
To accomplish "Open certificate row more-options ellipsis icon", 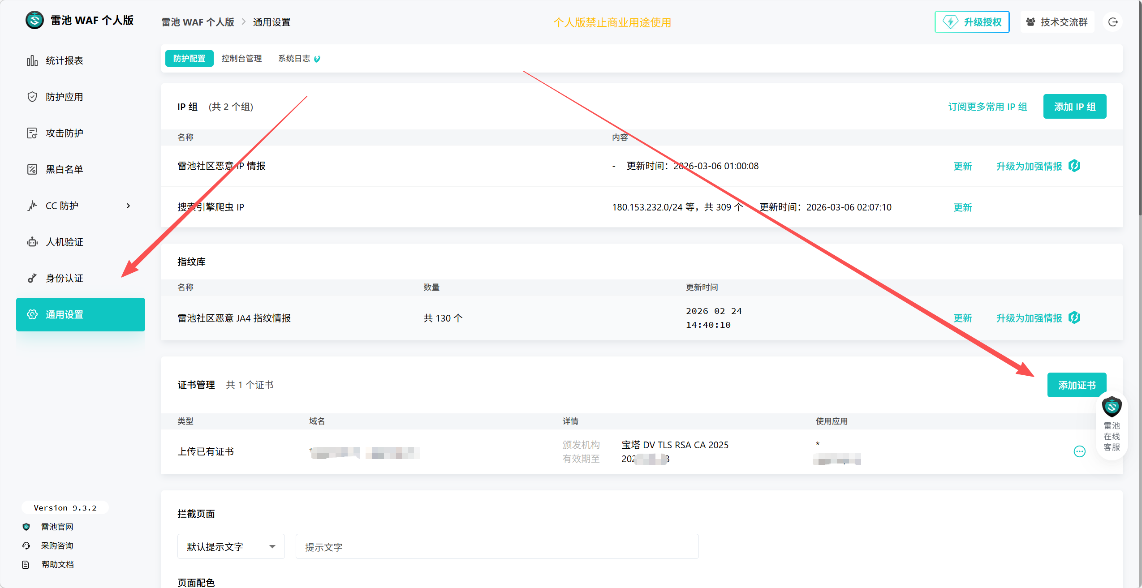I will tap(1079, 451).
